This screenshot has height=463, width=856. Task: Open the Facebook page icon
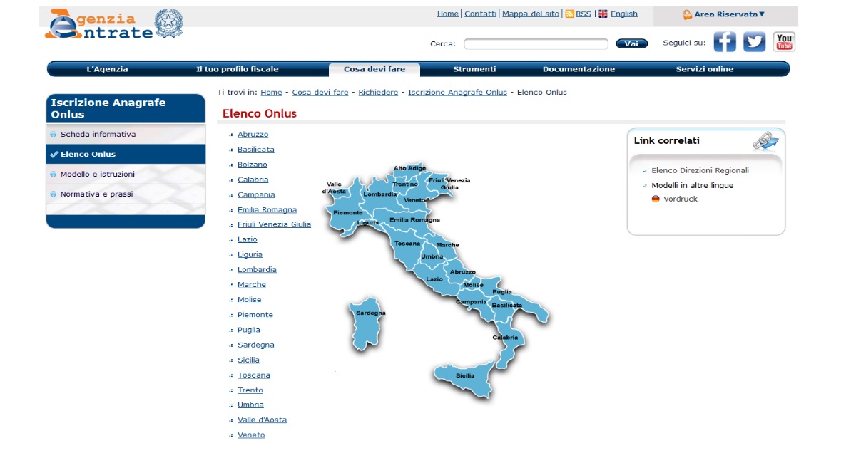[725, 42]
